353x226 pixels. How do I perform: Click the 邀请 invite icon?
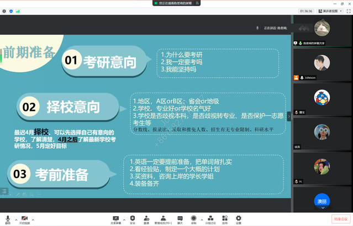pyautogui.click(x=146, y=218)
